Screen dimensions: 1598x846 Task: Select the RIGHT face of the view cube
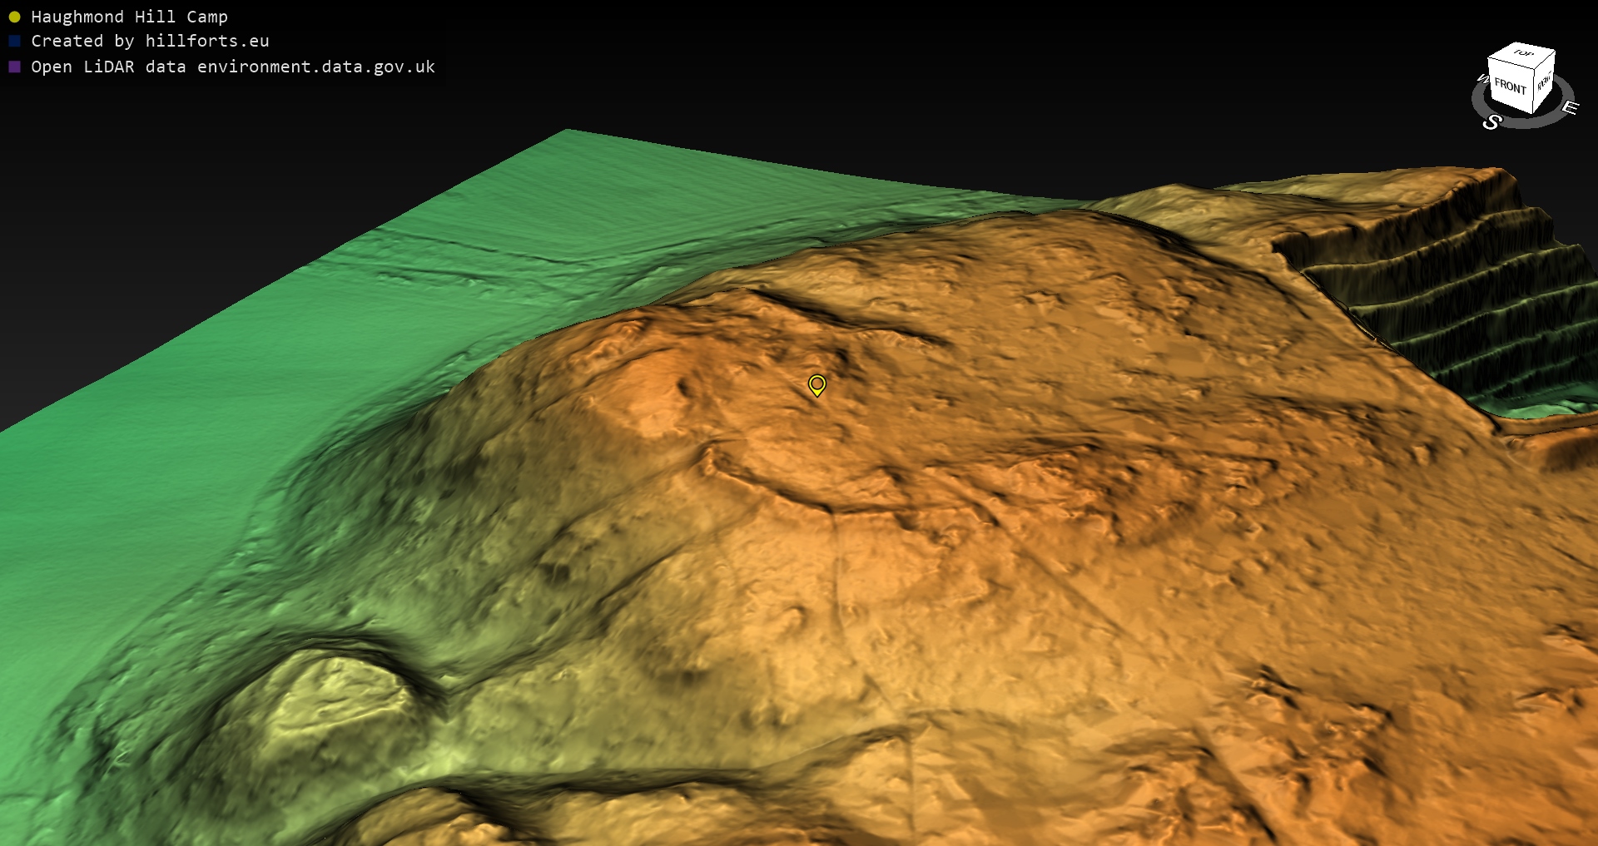tap(1544, 82)
